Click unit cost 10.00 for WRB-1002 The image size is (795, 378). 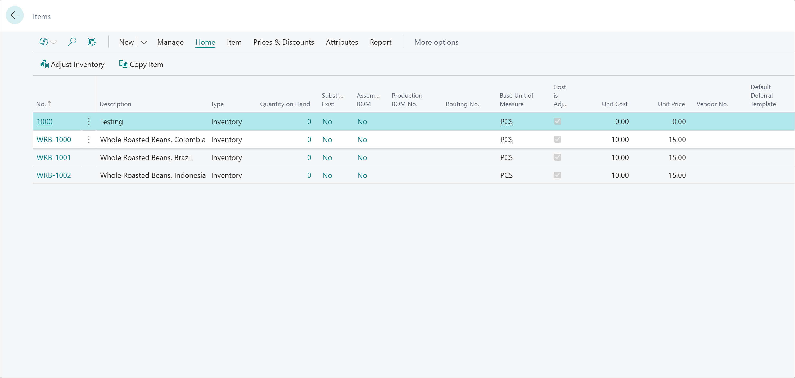click(620, 175)
